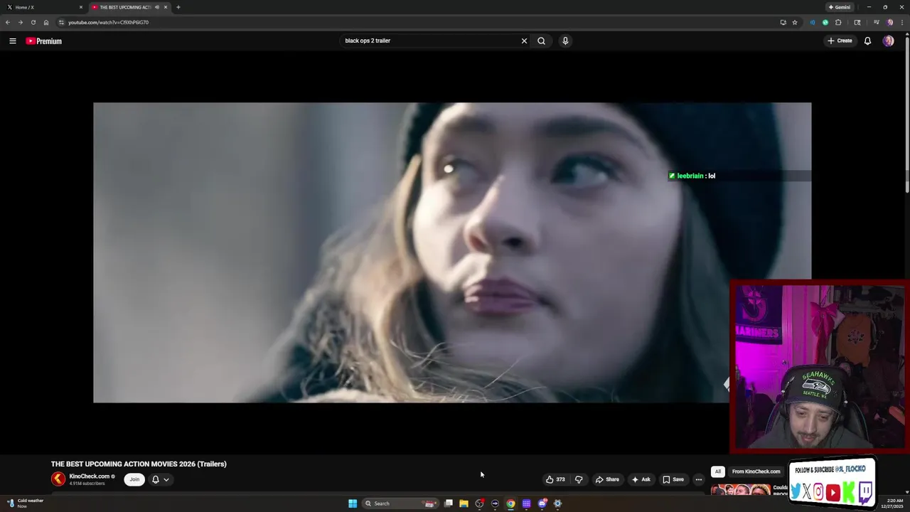Open Task View on taskbar
The image size is (910, 512).
[x=449, y=503]
